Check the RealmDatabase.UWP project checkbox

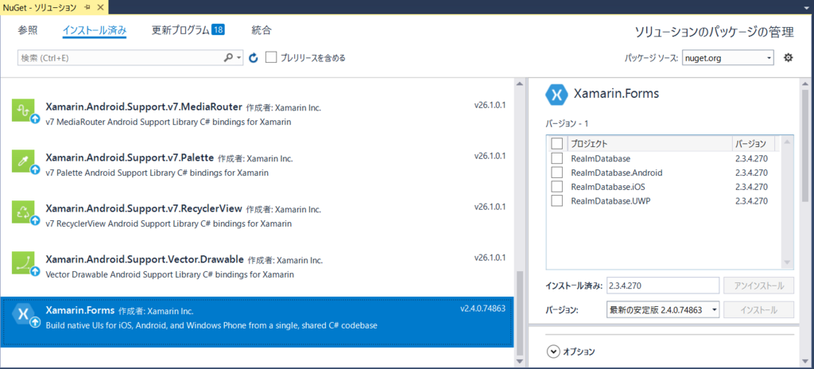coord(557,200)
